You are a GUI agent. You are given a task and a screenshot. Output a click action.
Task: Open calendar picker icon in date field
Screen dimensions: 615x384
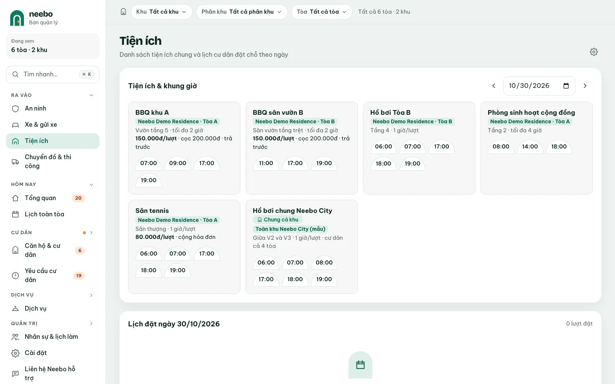(566, 86)
